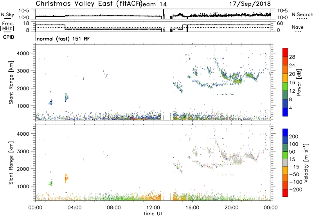Click the yellow 16-20 dB Power colorbar segment
The height and width of the screenshot is (216, 313).
285,78
